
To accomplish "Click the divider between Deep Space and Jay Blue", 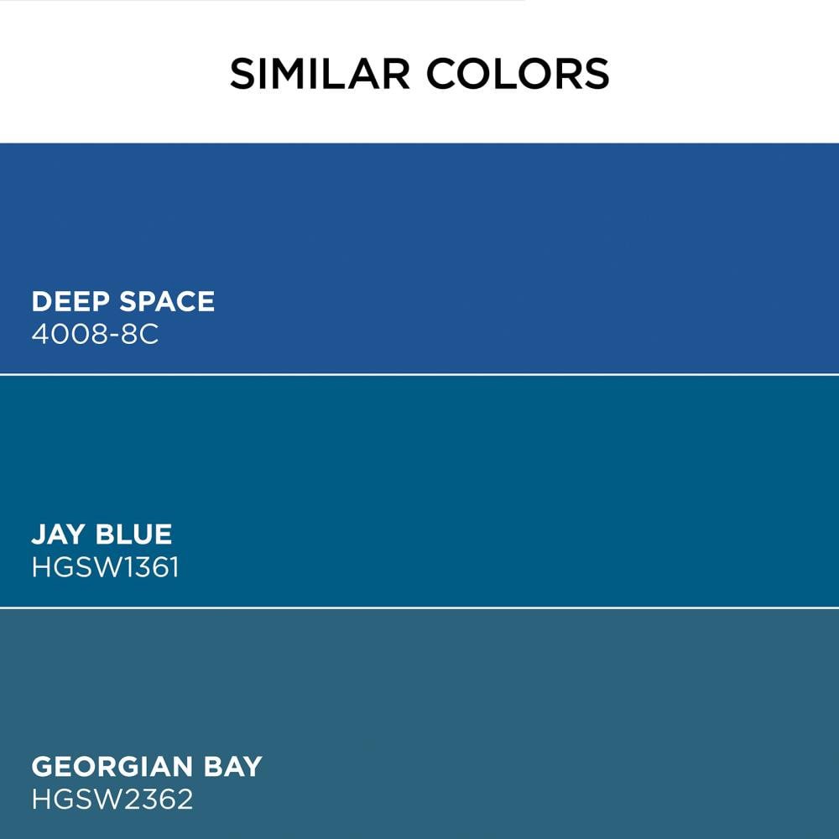I will (x=419, y=374).
